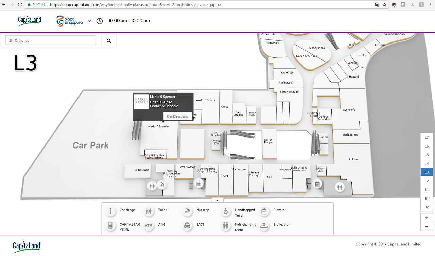Image resolution: width=435 pixels, height=256 pixels.
Task: Select the Travellator icon in the legend
Action: 264,226
